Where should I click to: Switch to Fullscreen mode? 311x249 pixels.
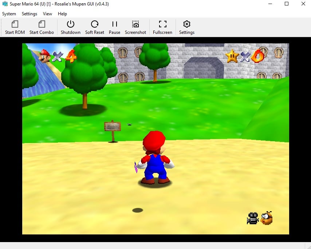coord(162,27)
